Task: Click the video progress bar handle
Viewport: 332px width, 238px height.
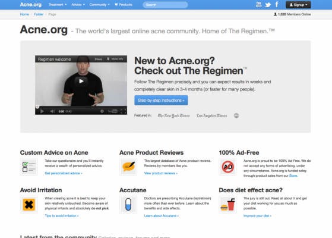Action: click(37, 107)
